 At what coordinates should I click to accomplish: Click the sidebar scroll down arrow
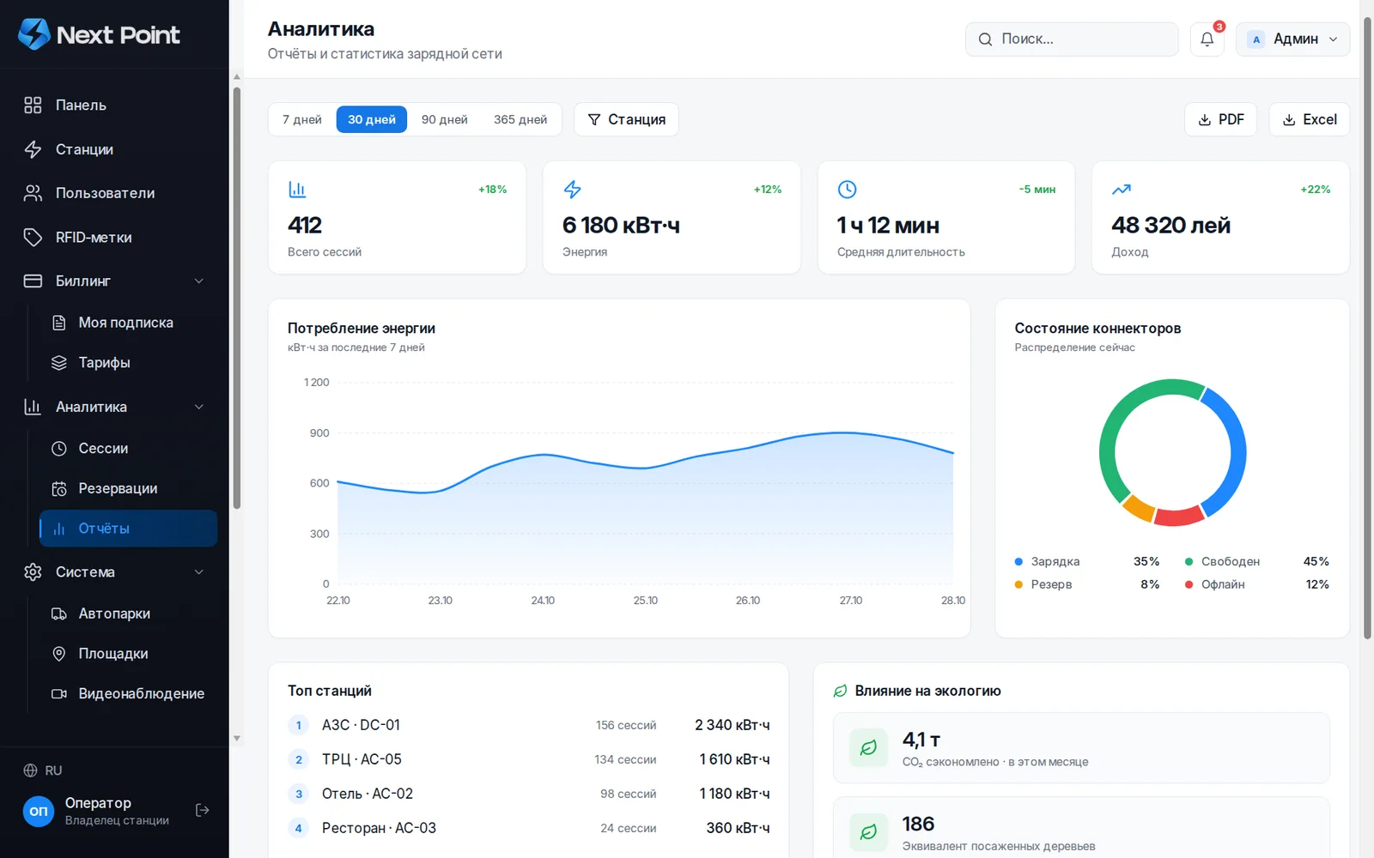click(x=237, y=738)
